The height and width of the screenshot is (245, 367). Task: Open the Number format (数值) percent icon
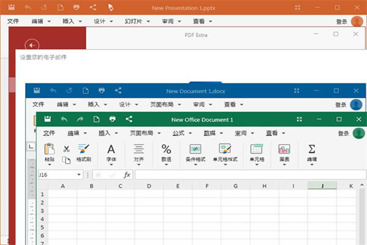point(166,149)
